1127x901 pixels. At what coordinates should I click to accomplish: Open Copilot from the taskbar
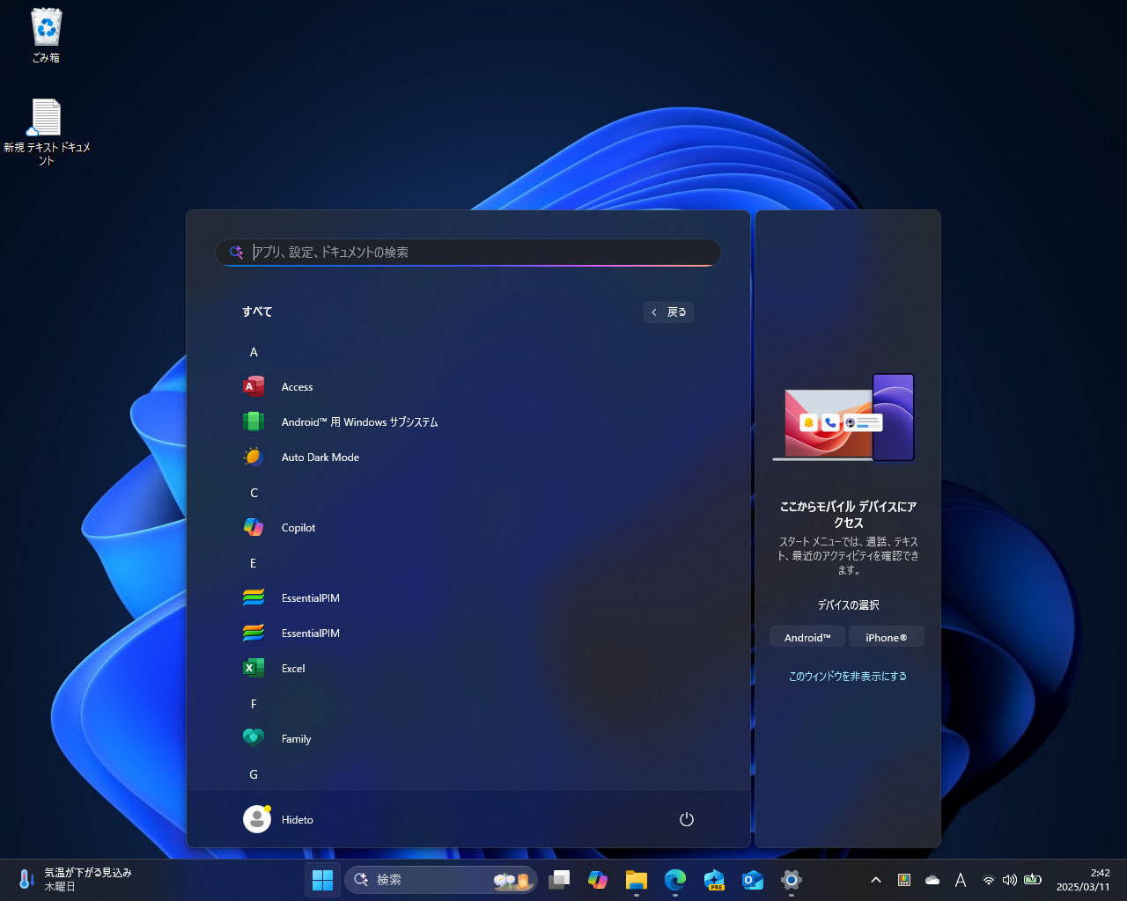[598, 880]
